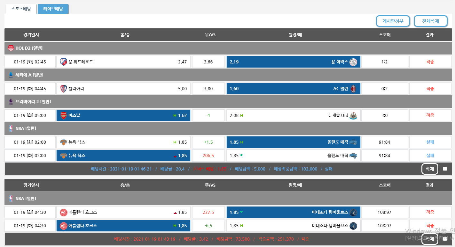Click the Jong Utrecht team logo
Screen dimensions: 455x247
coord(63,62)
